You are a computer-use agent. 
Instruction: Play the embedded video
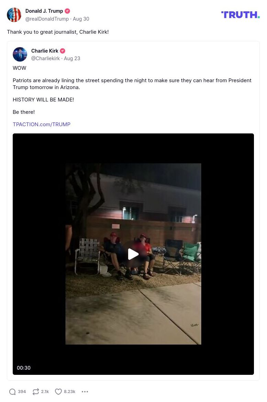pyautogui.click(x=133, y=254)
